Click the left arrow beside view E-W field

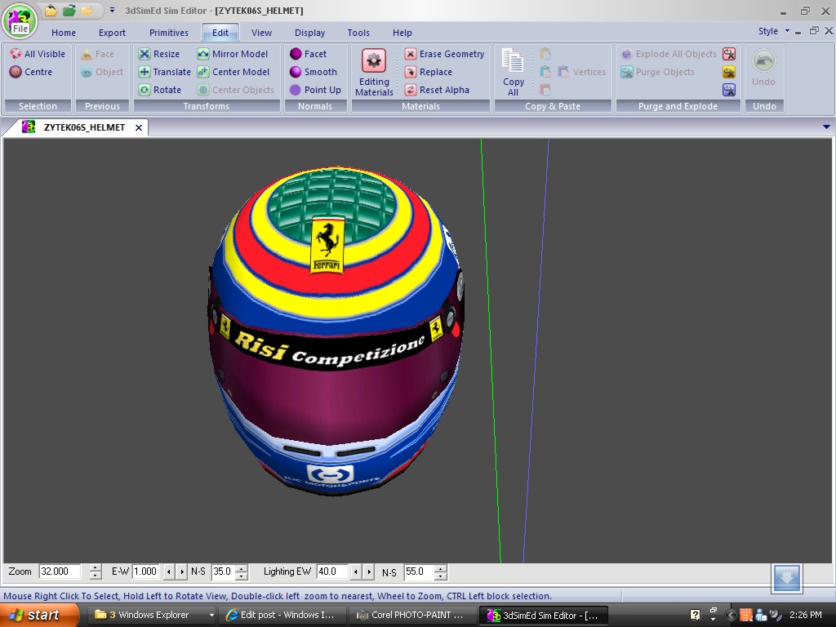click(x=169, y=572)
